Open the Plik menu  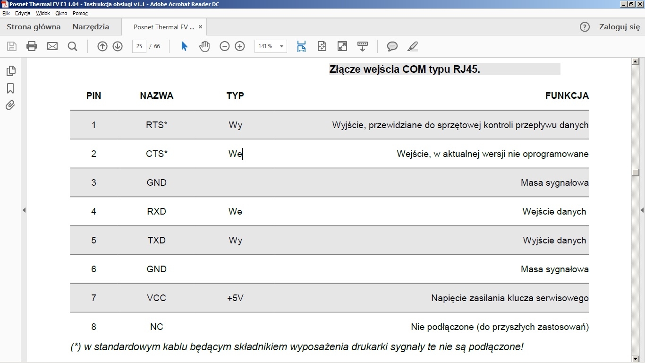[x=6, y=13]
